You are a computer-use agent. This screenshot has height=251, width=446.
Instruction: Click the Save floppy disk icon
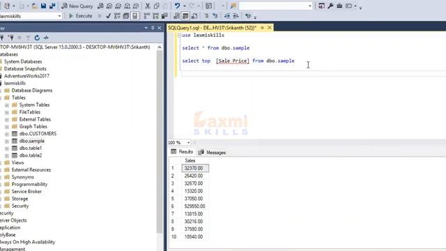click(43, 6)
